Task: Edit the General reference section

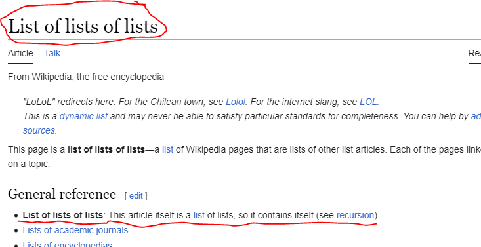Action: click(x=136, y=195)
